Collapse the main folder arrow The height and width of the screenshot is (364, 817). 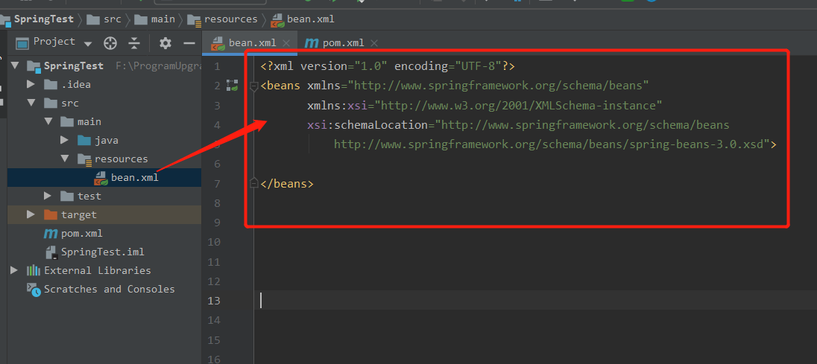48,121
